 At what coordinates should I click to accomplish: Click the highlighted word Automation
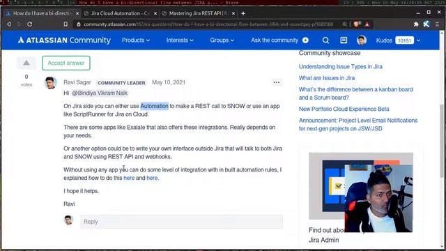[155, 106]
